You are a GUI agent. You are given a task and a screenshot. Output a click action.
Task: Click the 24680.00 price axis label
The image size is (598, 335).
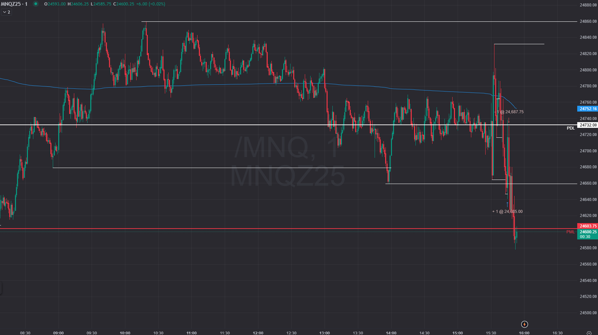pyautogui.click(x=588, y=167)
